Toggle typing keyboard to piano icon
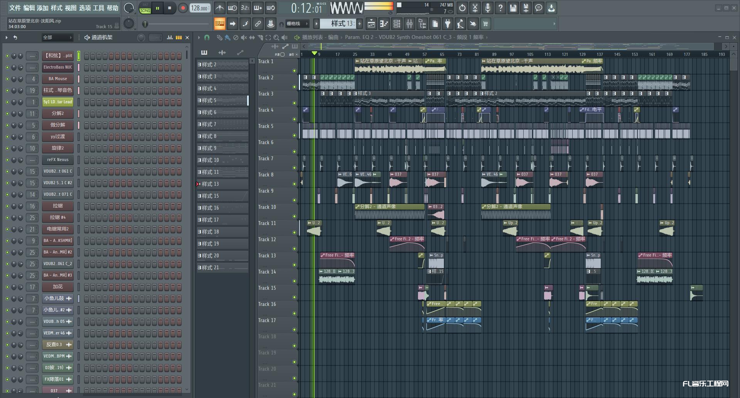The height and width of the screenshot is (398, 740). click(x=220, y=24)
